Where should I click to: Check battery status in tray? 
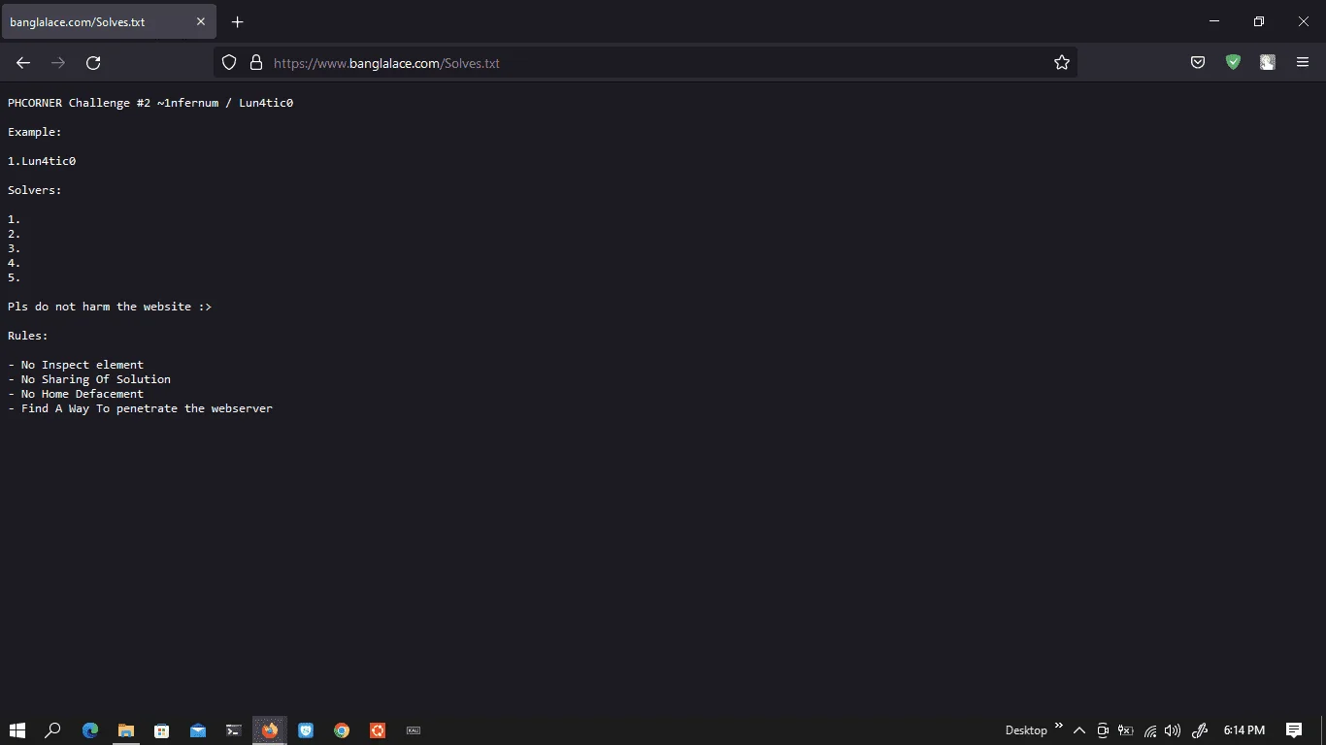(1126, 730)
